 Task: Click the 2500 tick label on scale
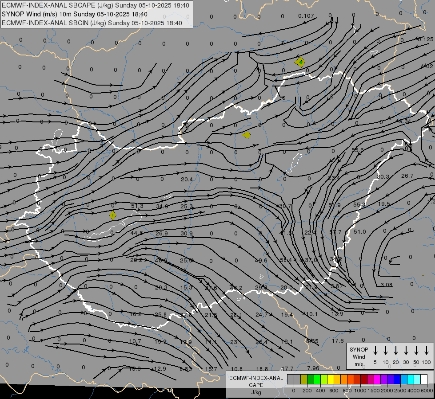pos(400,391)
